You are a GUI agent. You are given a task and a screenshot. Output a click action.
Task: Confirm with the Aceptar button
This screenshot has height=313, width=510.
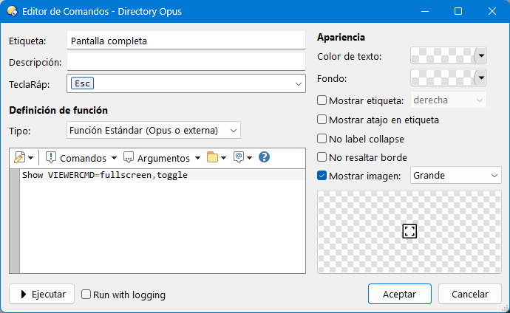400,294
